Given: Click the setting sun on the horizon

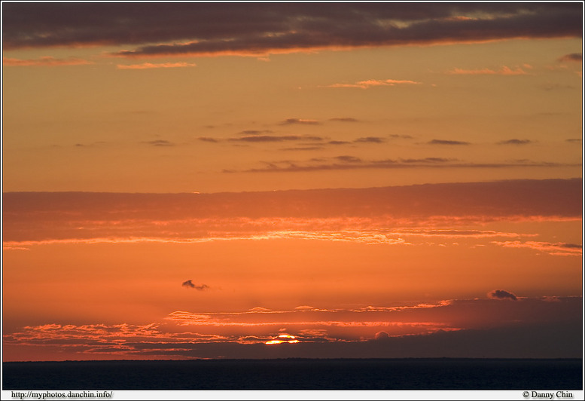Looking at the screenshot, I should click(281, 340).
